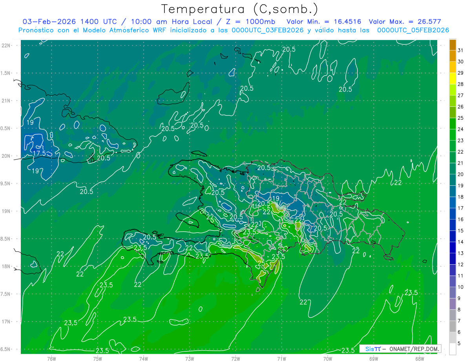Click the "73W" longitude axis label
471x364 pixels.
[190, 359]
